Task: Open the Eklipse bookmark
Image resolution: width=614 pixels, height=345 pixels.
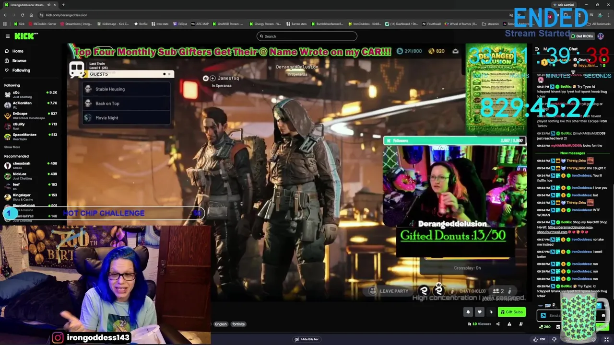Action: click(180, 23)
